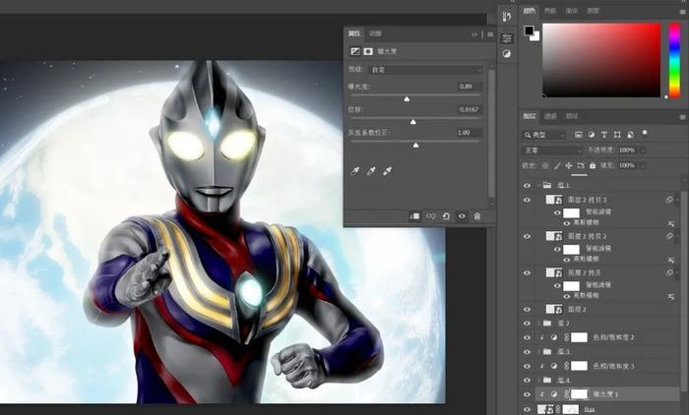Open the History dock icon at top of strip
The image size is (689, 415).
point(507,17)
